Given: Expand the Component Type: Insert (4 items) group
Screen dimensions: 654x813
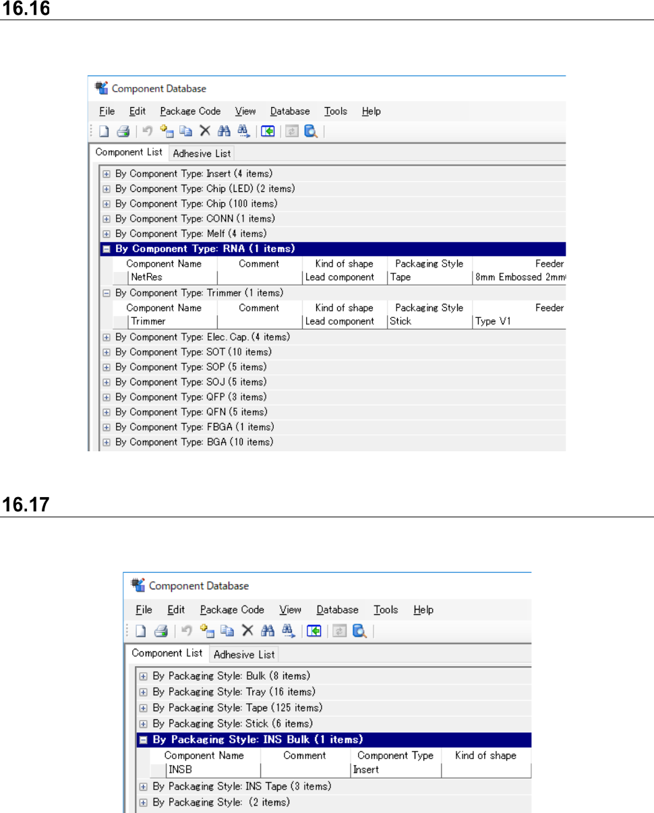Looking at the screenshot, I should (x=106, y=174).
